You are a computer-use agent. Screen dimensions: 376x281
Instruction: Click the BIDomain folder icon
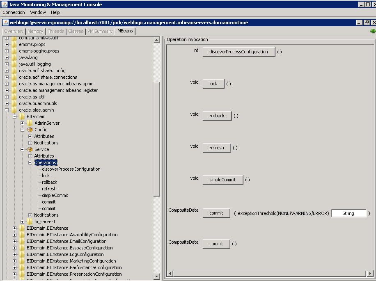[x=22, y=117]
